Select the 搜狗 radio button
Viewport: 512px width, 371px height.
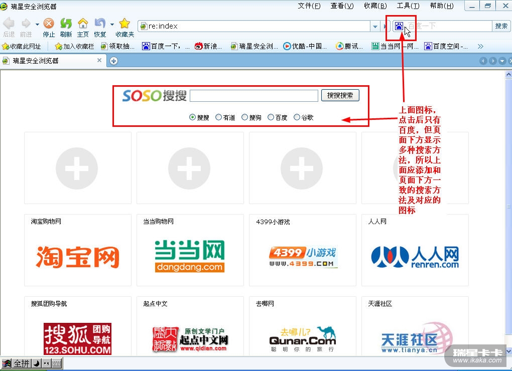(244, 117)
